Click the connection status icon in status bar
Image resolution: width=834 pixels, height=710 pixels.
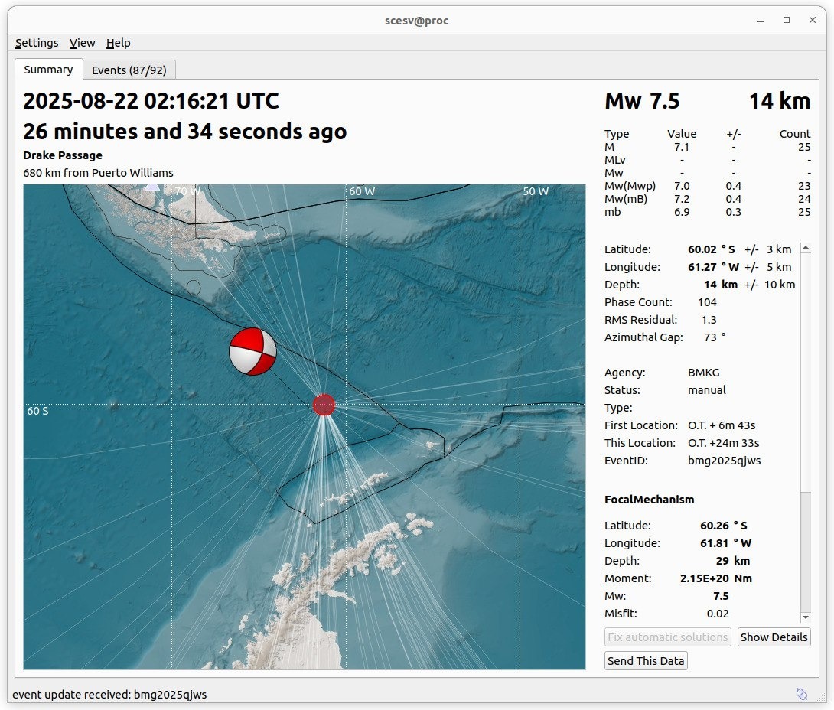coord(802,693)
